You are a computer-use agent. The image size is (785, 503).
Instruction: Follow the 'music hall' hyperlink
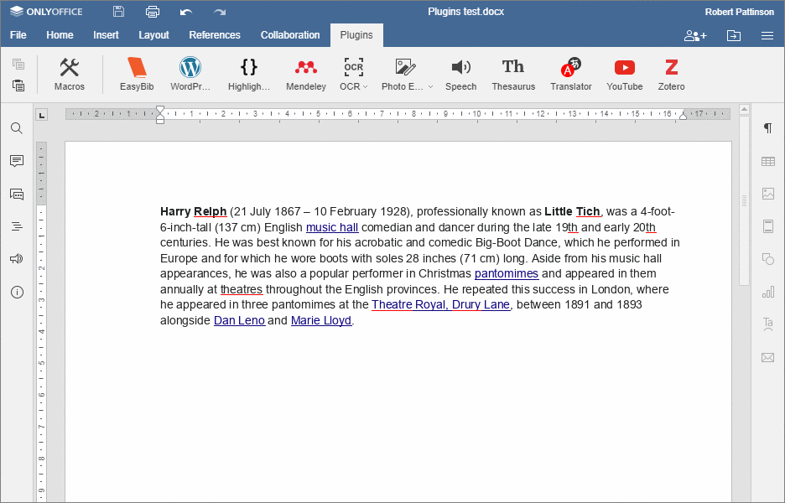tap(332, 227)
